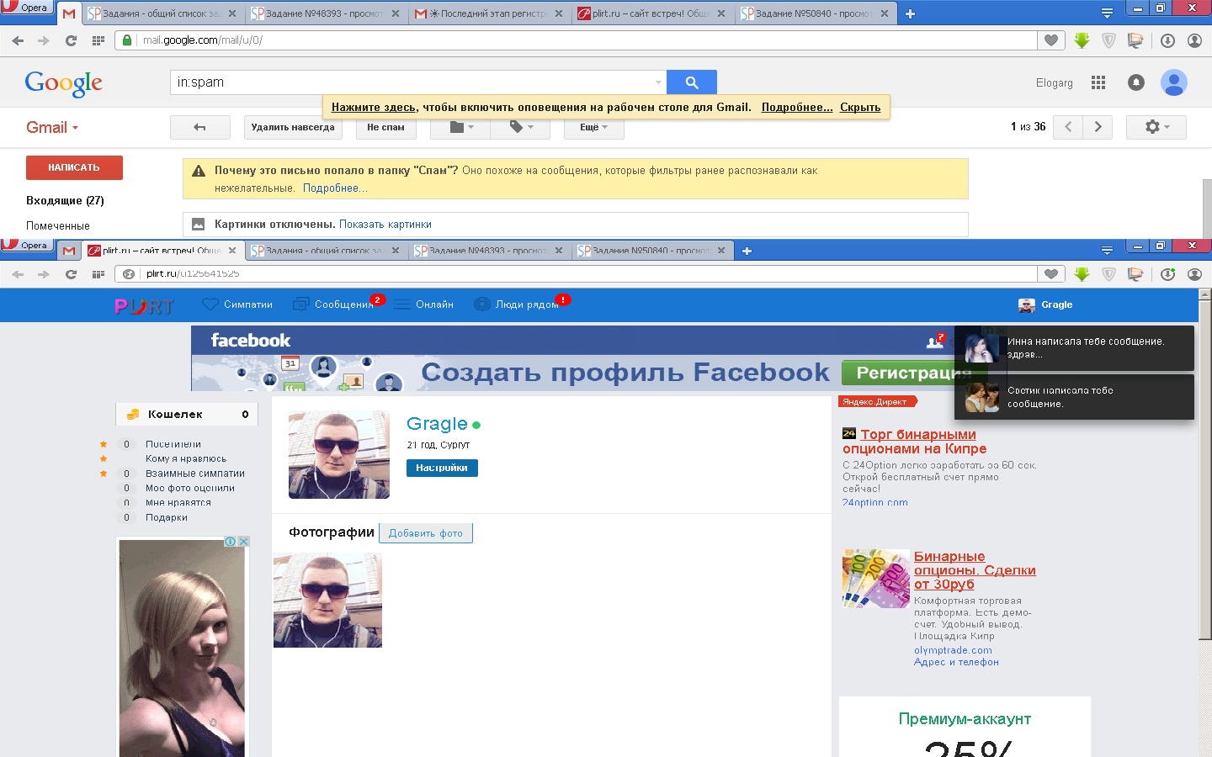Image resolution: width=1212 pixels, height=757 pixels.
Task: Open Сообщения on Plirt
Action: coord(334,304)
